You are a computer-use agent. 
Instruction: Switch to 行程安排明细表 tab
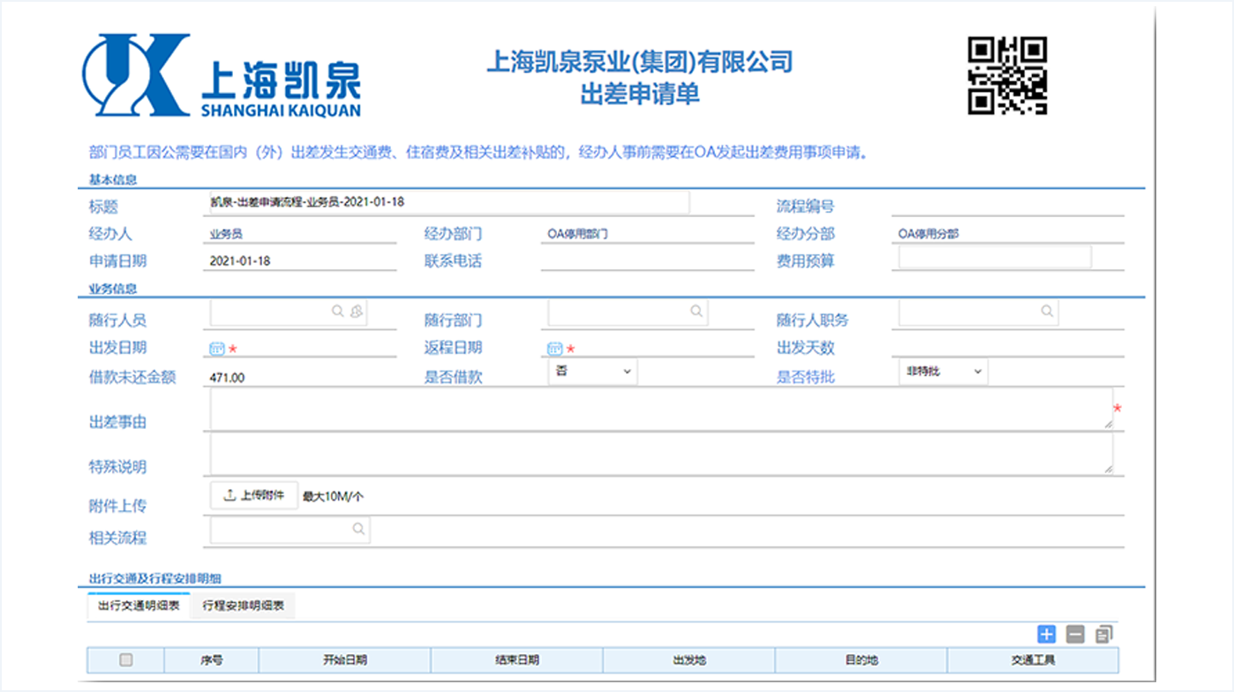coord(244,606)
